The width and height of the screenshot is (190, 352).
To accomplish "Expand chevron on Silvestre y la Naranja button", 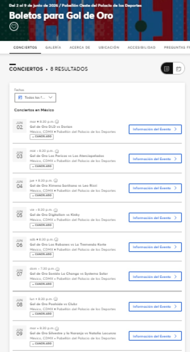I will [x=175, y=336].
